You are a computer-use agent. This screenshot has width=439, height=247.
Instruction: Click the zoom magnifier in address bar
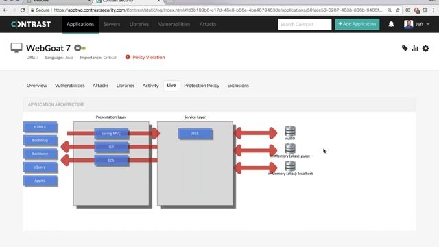click(390, 10)
